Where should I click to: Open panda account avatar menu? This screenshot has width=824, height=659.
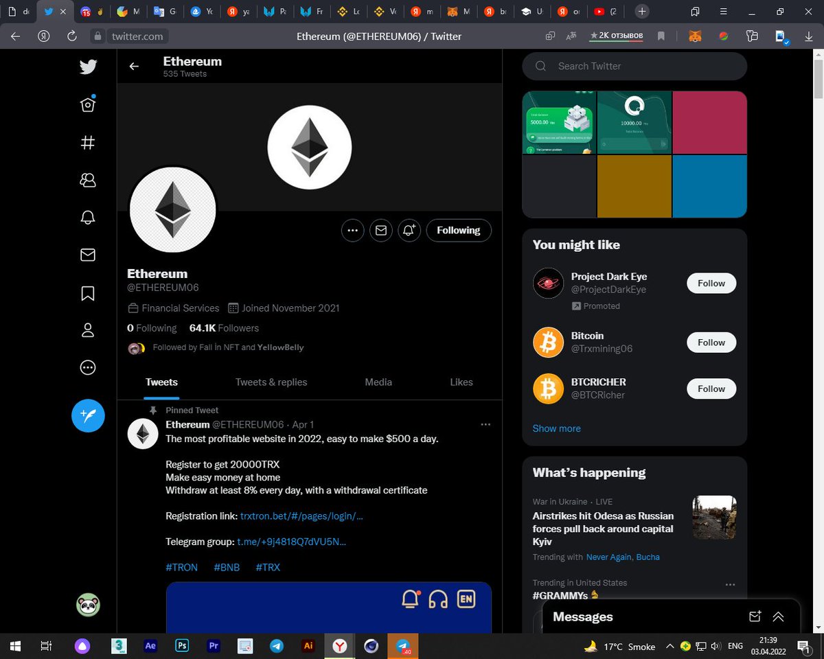tap(88, 604)
